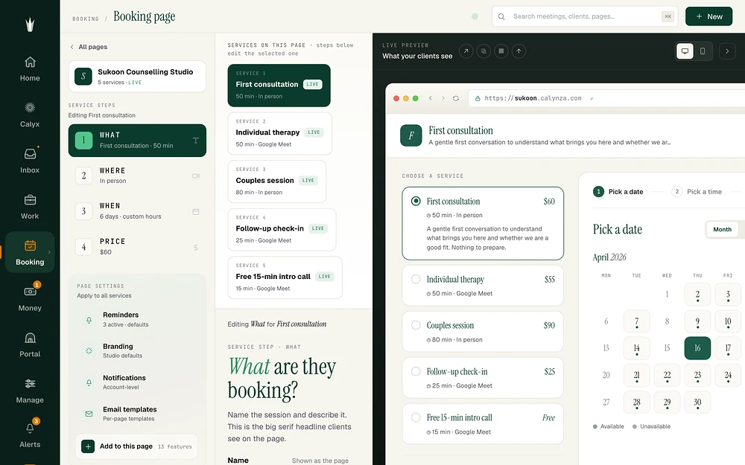Open Reminders page settings
Image resolution: width=745 pixels, height=465 pixels.
[x=137, y=319]
